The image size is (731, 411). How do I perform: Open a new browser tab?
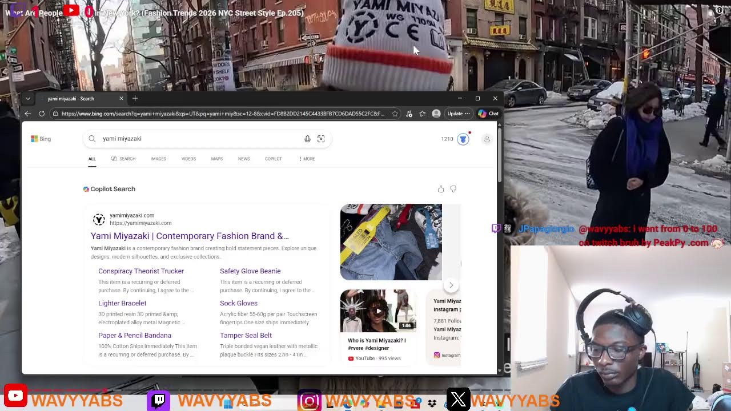[135, 99]
